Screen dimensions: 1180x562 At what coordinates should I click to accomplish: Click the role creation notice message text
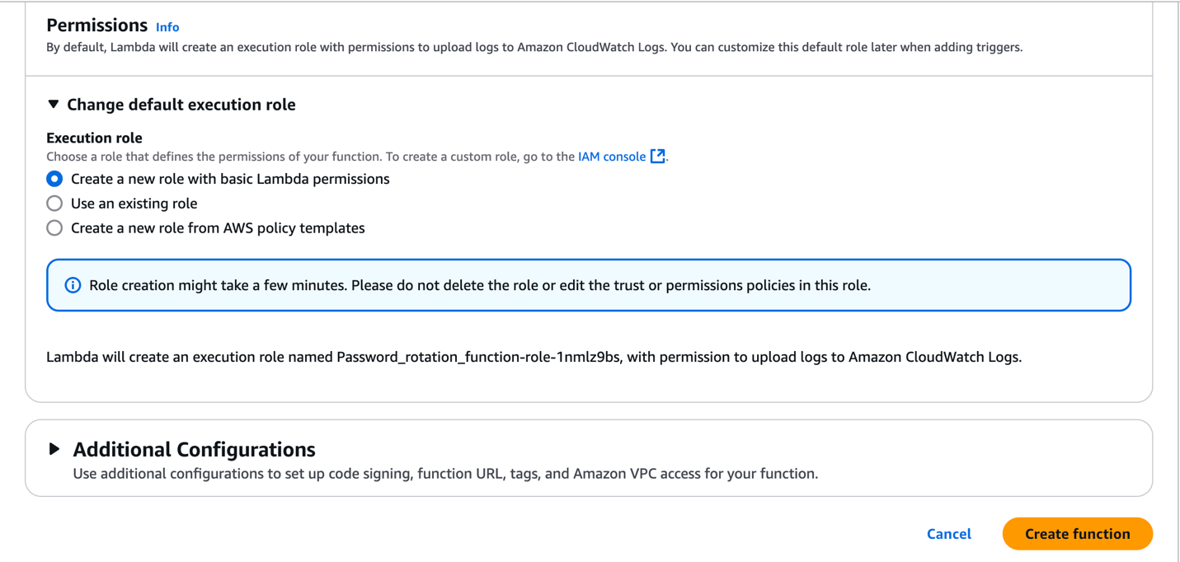tap(479, 285)
